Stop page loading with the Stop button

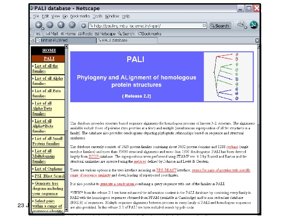(71, 25)
